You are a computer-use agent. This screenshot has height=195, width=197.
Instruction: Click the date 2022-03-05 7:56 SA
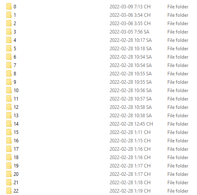(129, 32)
